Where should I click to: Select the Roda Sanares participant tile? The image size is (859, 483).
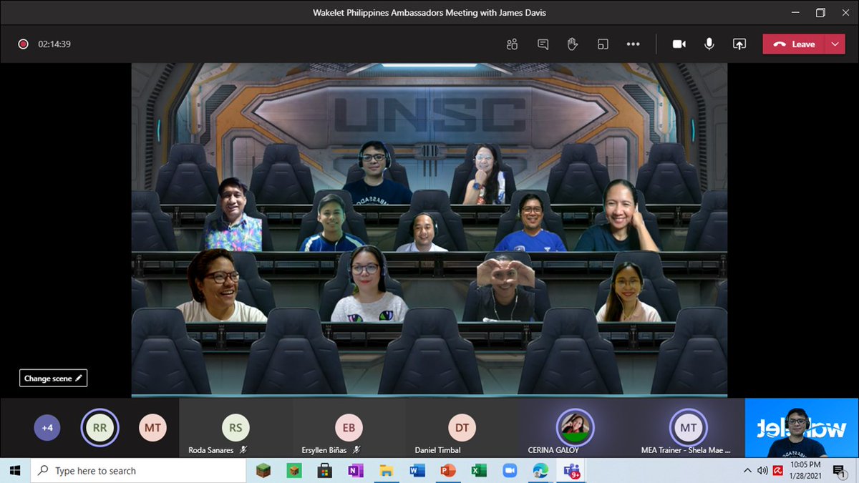point(236,428)
